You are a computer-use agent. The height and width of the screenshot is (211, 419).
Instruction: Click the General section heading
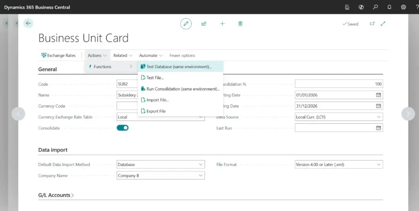click(x=47, y=69)
